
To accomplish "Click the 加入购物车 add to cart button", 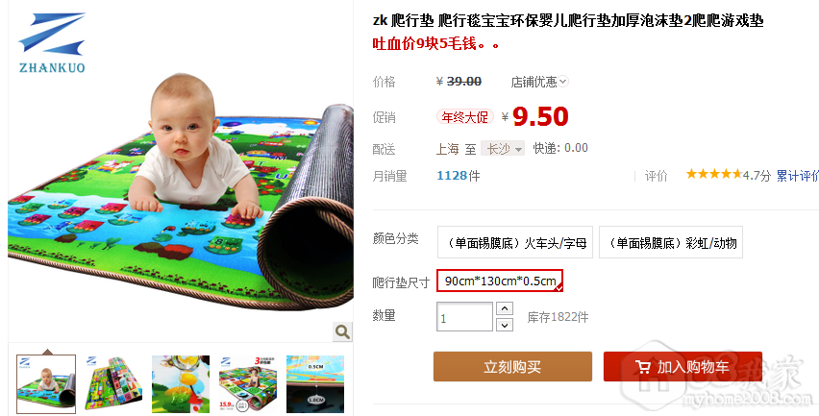I will [682, 366].
